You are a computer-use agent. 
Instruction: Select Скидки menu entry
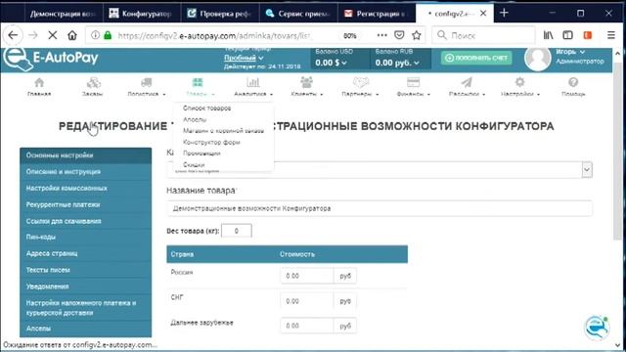pos(194,164)
